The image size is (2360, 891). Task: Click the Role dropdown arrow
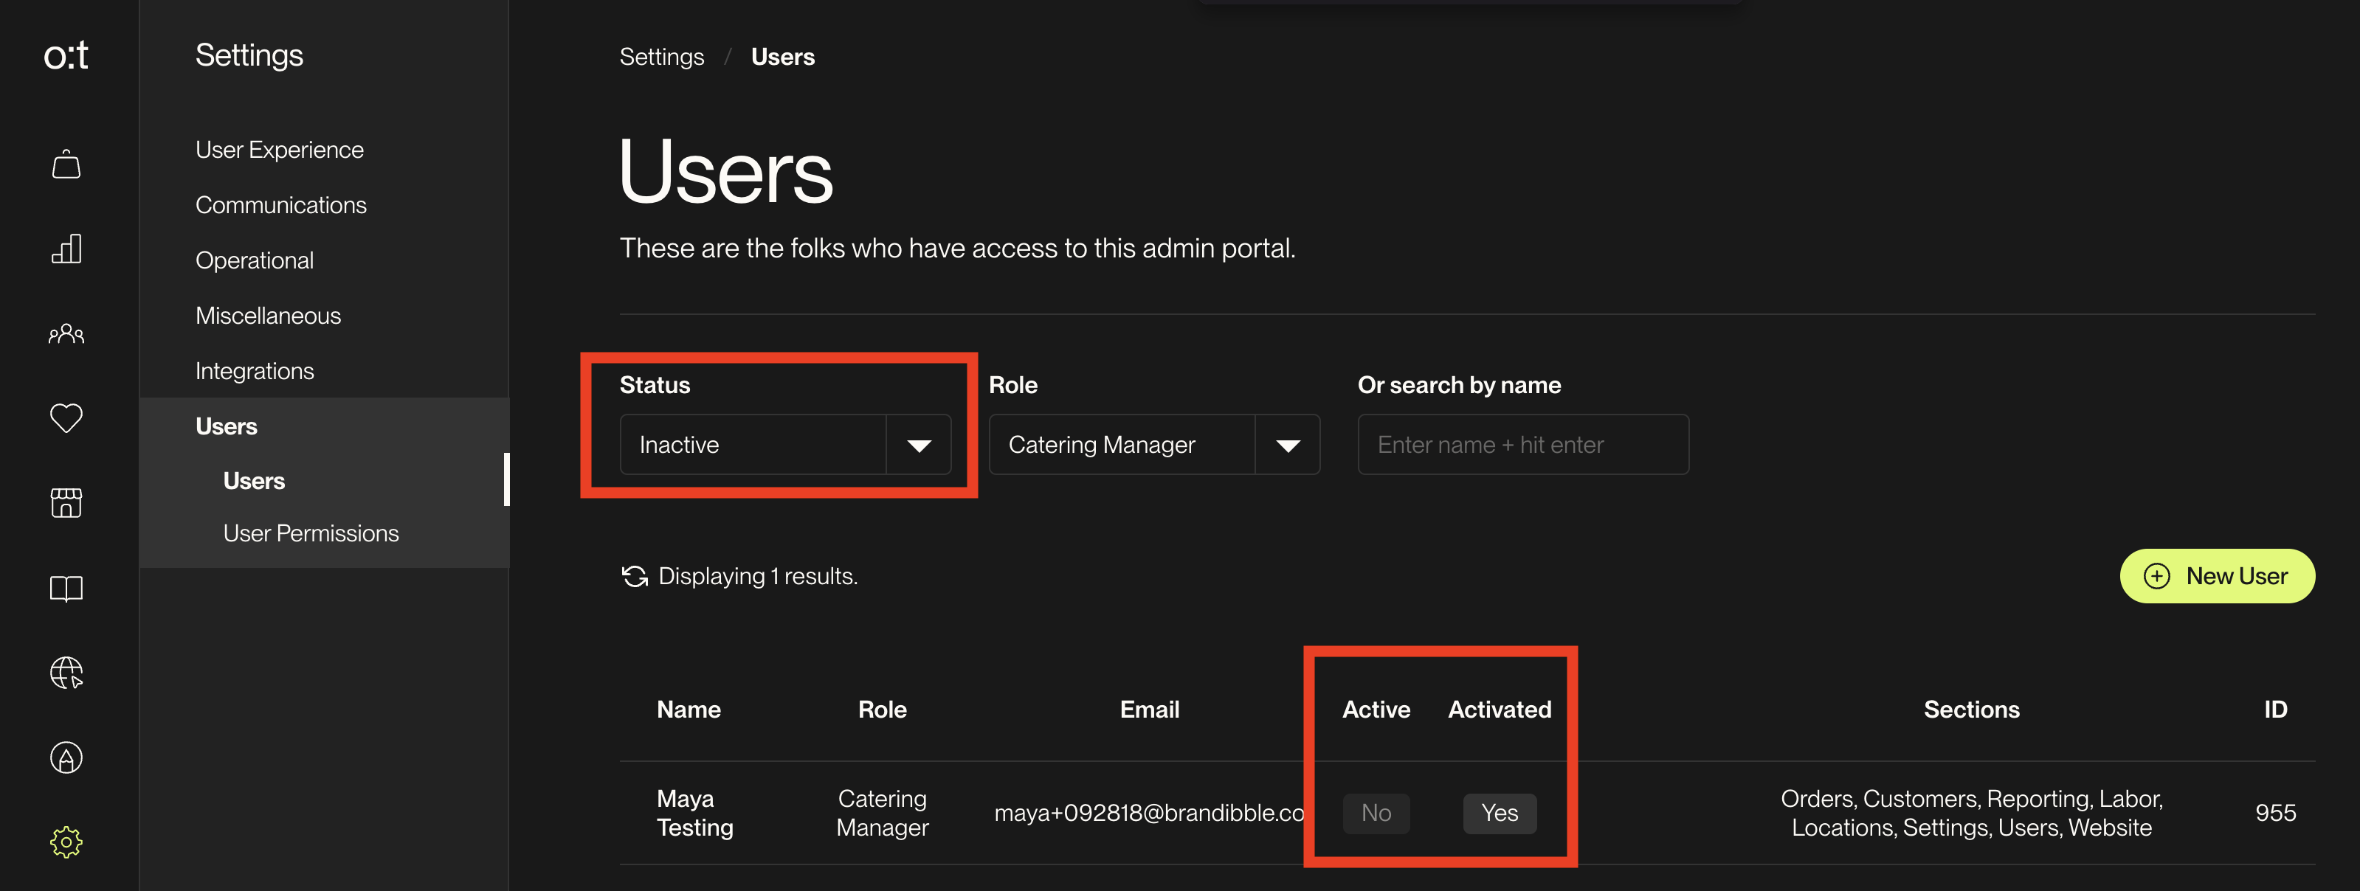(x=1288, y=445)
